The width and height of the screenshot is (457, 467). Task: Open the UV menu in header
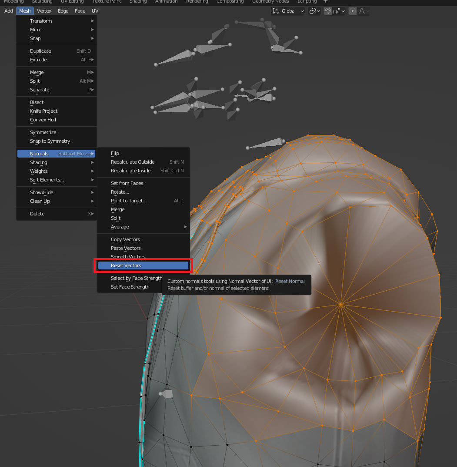coord(95,11)
